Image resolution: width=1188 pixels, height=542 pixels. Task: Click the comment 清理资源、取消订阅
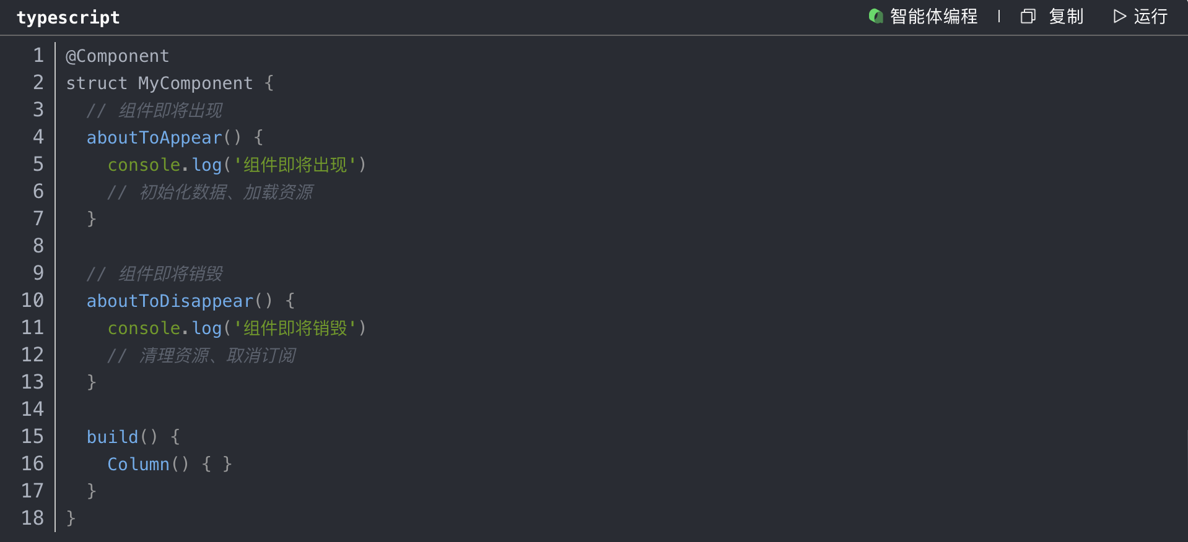217,356
